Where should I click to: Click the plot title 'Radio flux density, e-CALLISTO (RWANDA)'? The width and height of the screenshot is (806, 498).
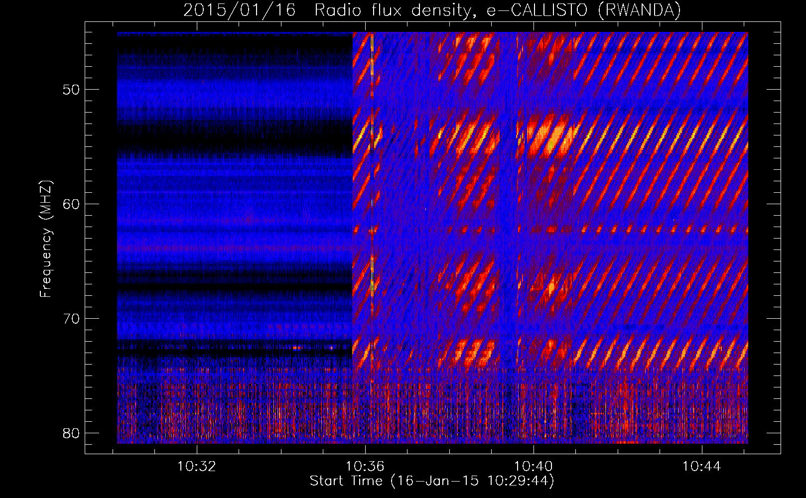tap(497, 11)
